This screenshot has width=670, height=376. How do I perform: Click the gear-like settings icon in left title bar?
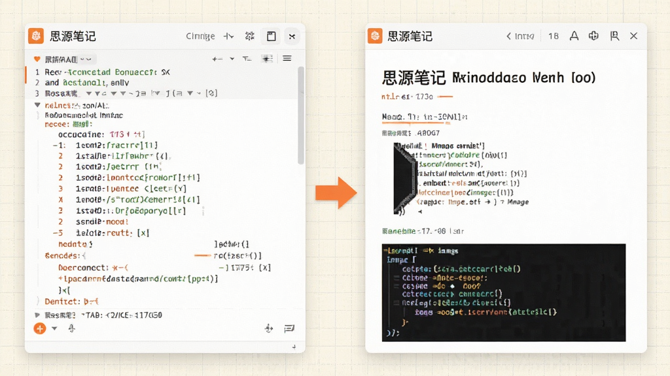[x=249, y=37]
